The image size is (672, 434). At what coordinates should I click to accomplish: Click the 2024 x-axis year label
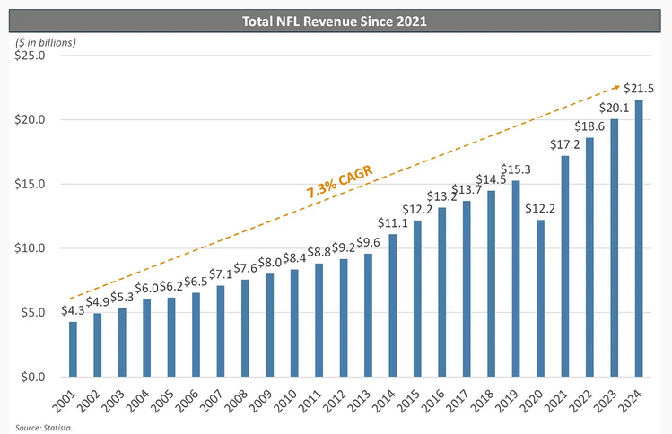click(630, 401)
